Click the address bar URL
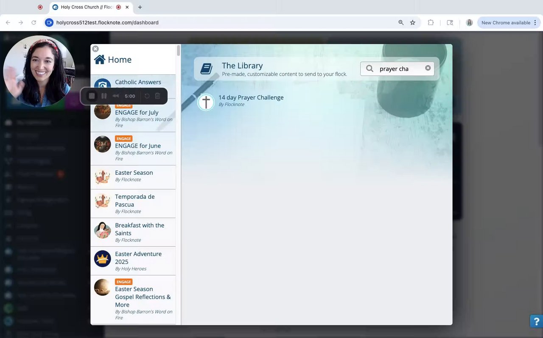The width and height of the screenshot is (543, 338). pos(107,22)
